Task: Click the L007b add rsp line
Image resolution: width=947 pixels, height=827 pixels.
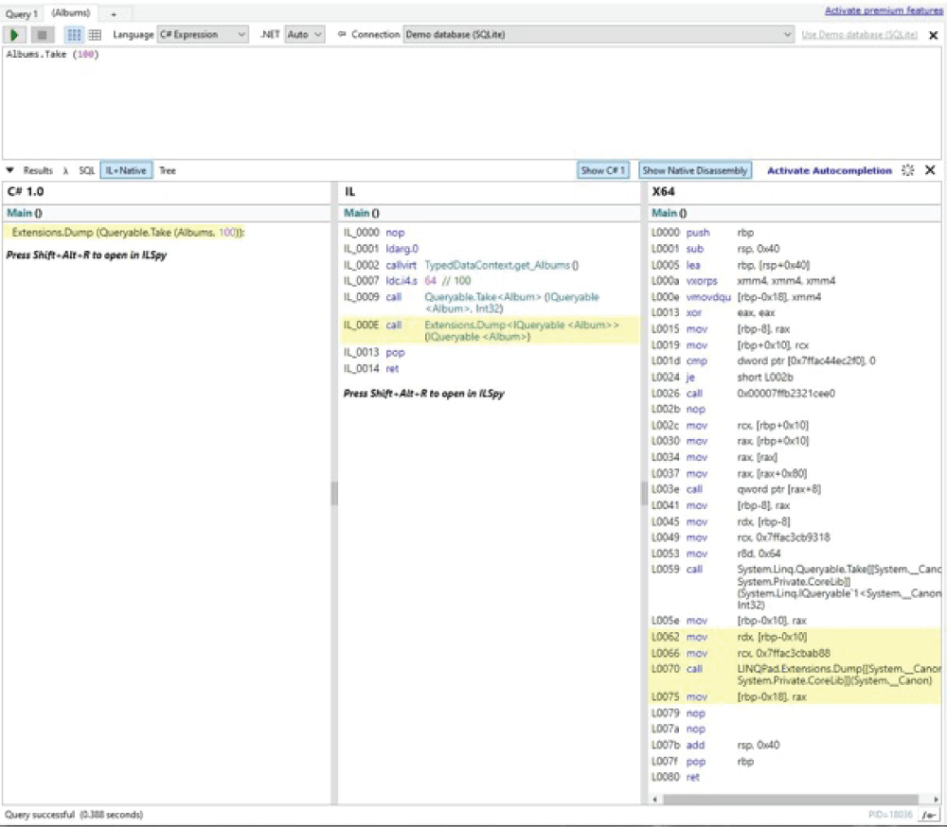Action: 716,746
